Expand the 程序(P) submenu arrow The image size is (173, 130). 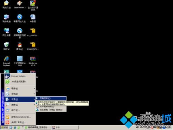pos(34,88)
